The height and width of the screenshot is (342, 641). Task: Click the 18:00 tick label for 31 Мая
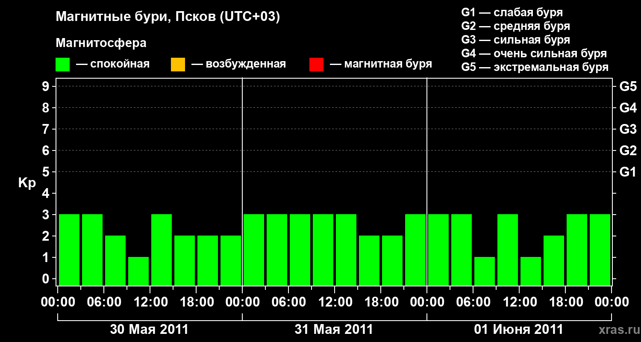[x=381, y=302]
